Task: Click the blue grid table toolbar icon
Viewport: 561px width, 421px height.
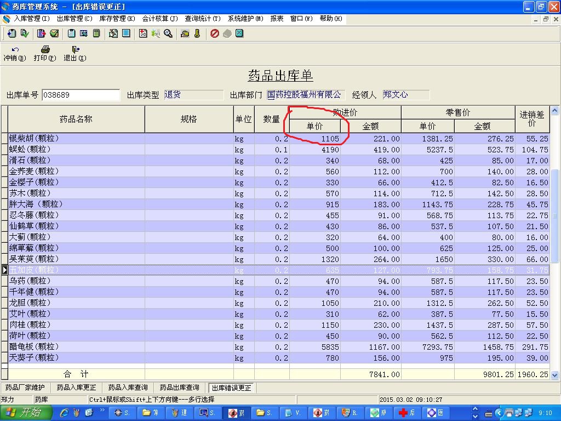Action: click(x=126, y=33)
